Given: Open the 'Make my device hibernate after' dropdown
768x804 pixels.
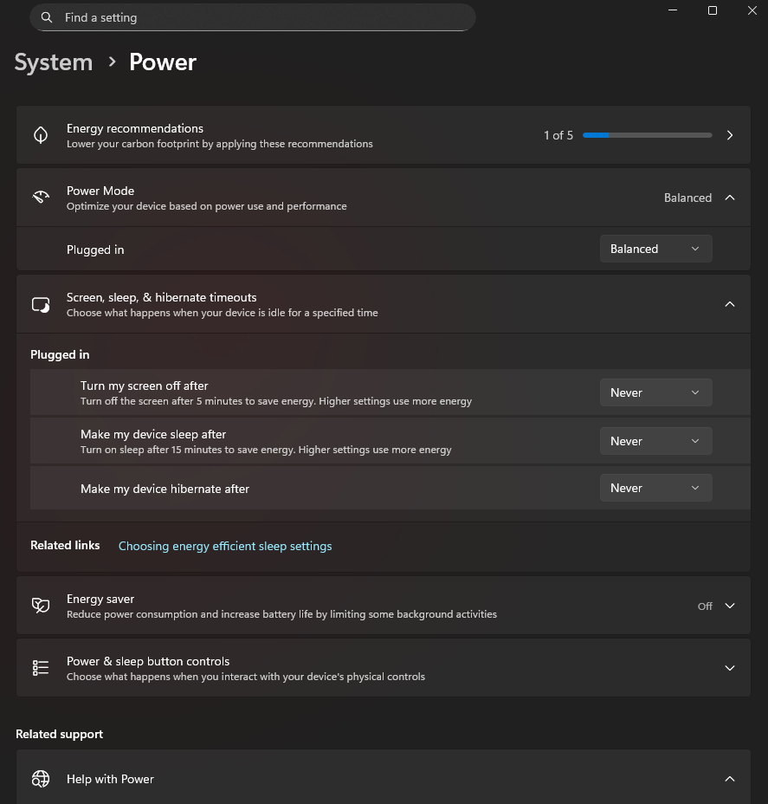Looking at the screenshot, I should [x=655, y=488].
